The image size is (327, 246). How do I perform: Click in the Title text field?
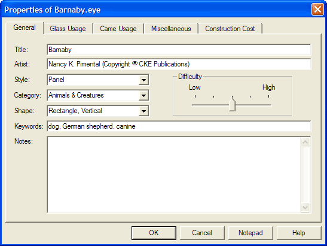click(x=179, y=50)
